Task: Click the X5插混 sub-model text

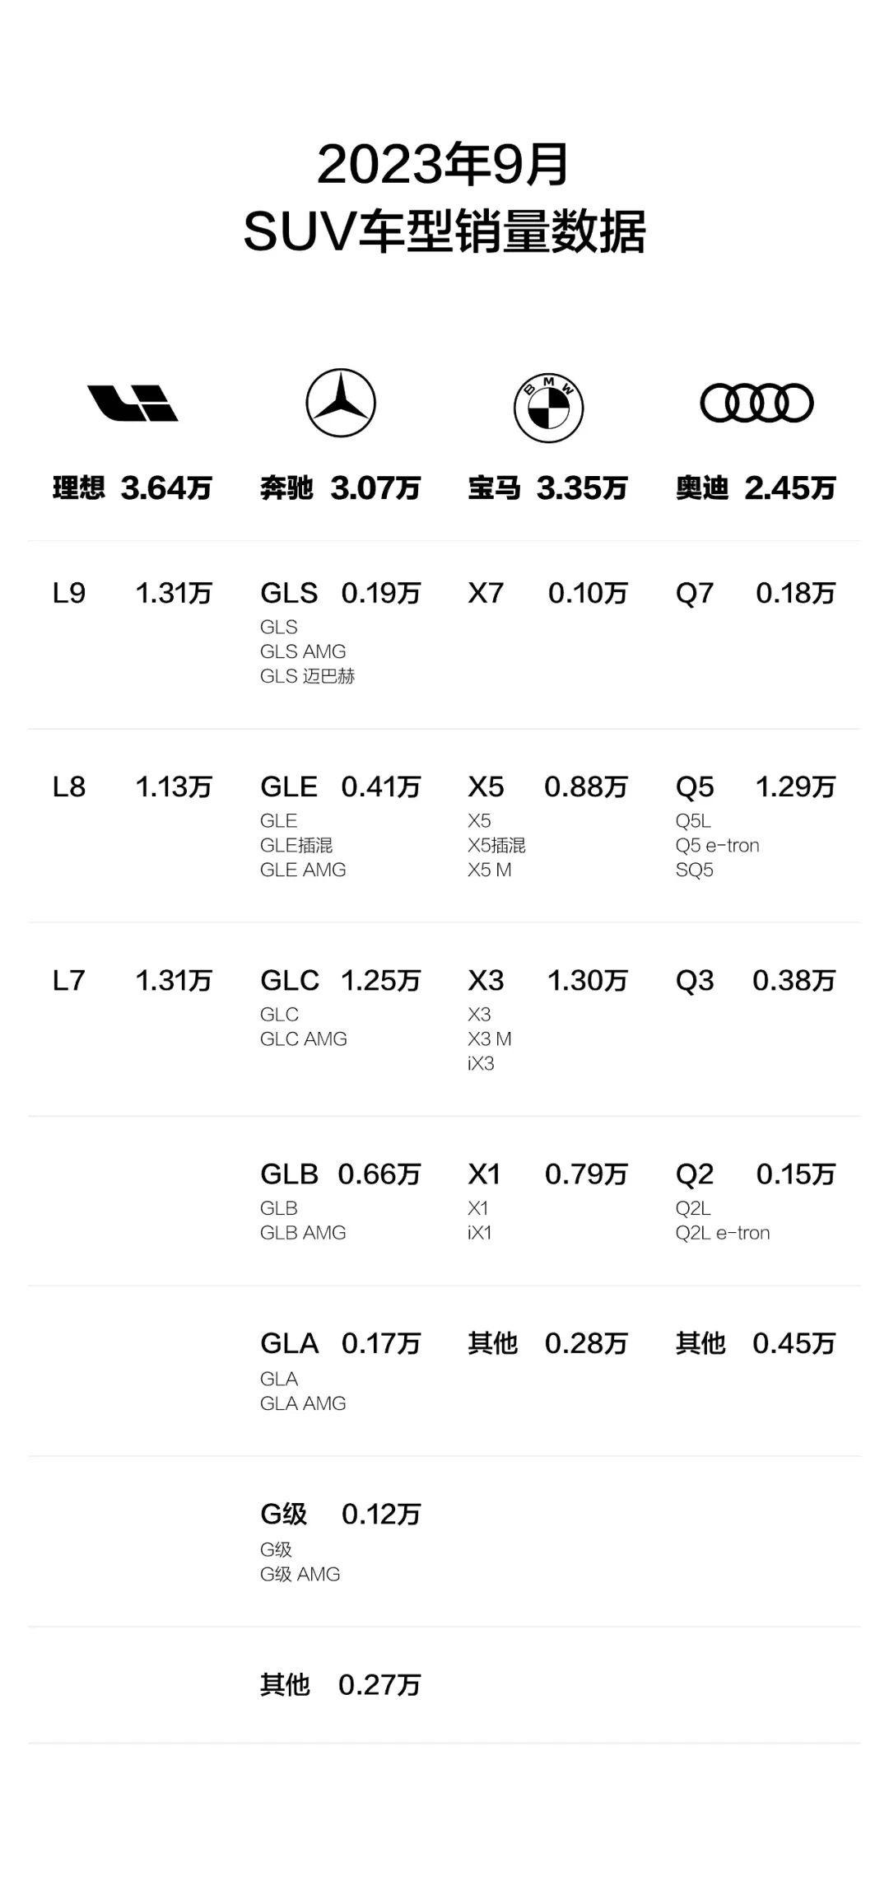Action: [x=496, y=845]
